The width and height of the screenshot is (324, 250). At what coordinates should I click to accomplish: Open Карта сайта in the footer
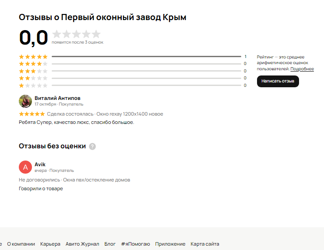coord(204,244)
